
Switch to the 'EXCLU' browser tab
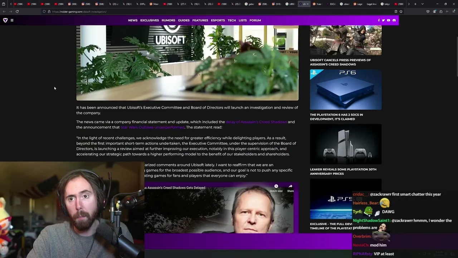coord(331,4)
